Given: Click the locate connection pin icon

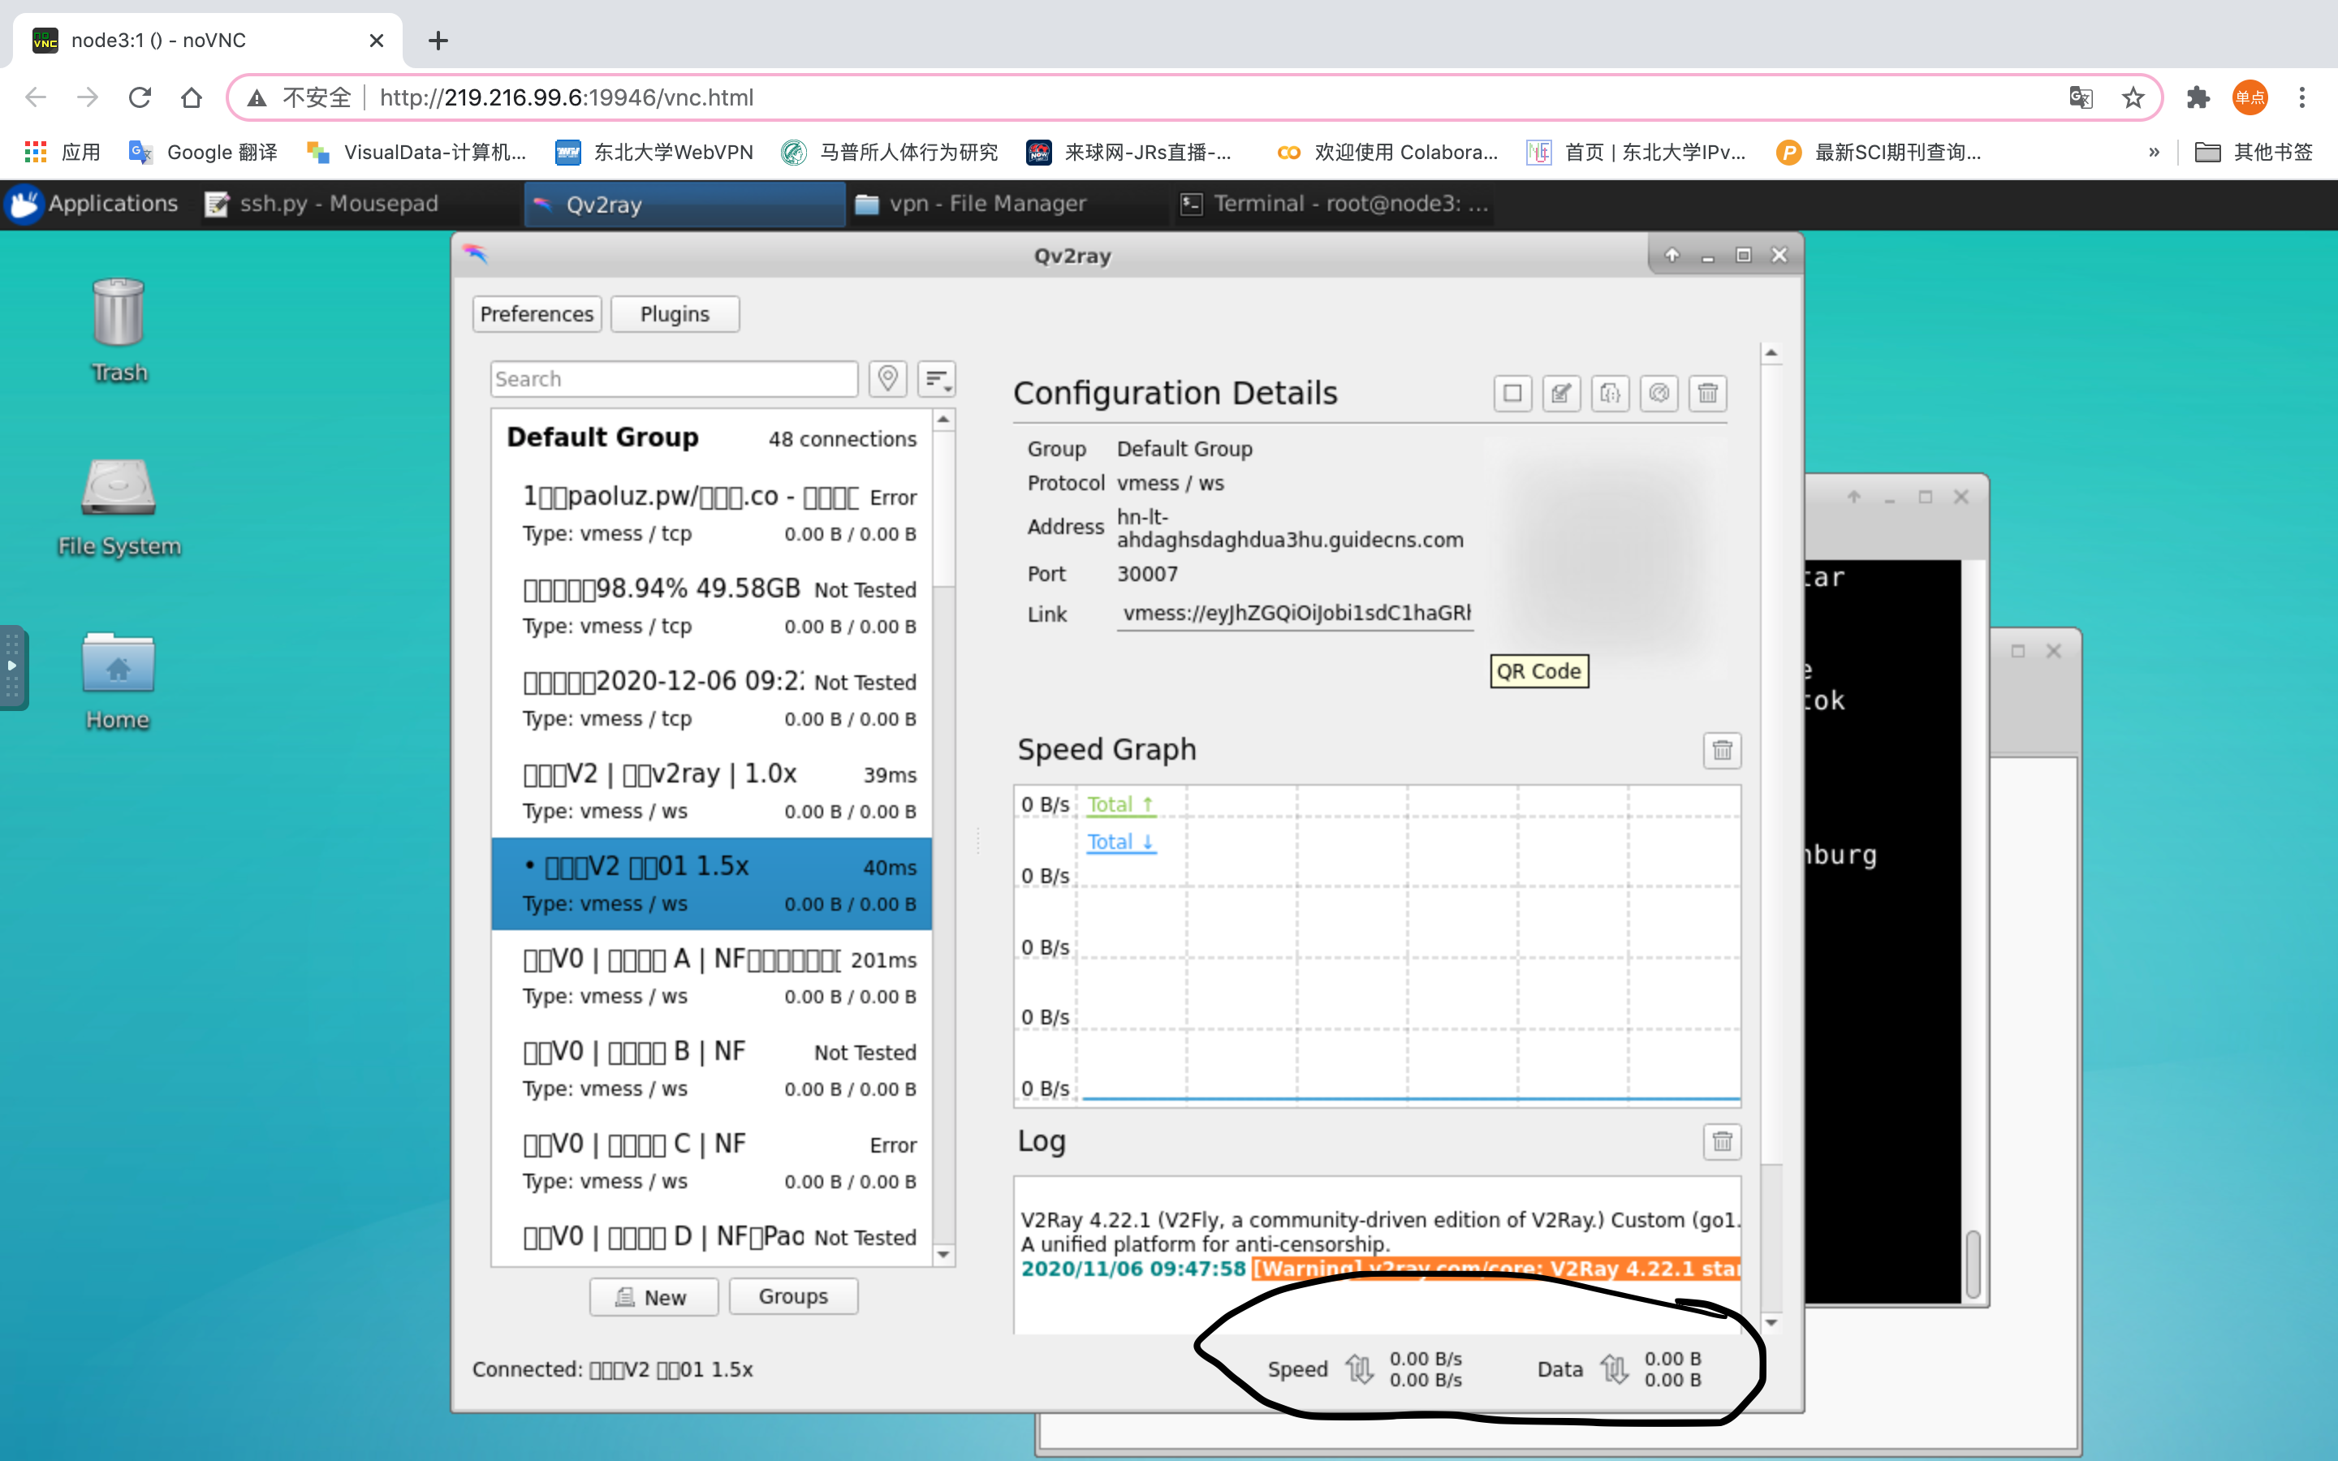Looking at the screenshot, I should 886,377.
